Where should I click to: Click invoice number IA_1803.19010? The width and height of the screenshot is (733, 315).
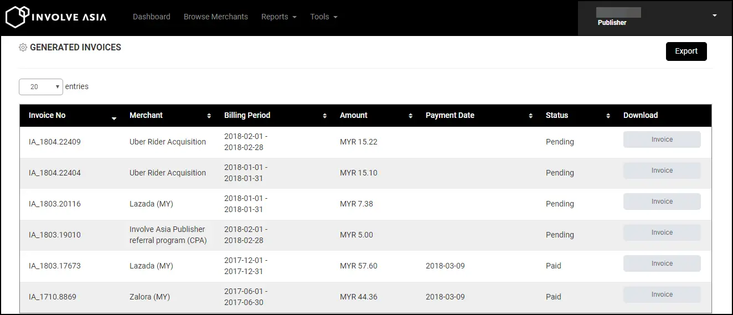tap(55, 235)
